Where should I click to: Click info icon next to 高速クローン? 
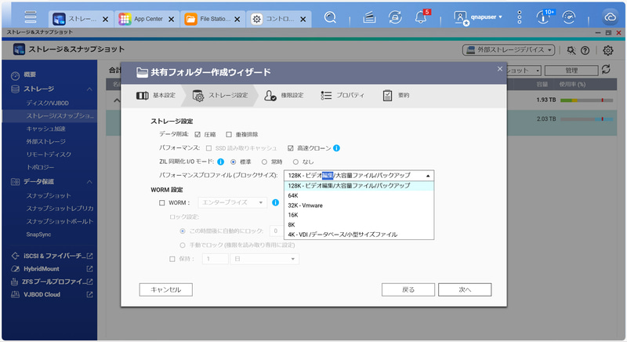(x=337, y=148)
